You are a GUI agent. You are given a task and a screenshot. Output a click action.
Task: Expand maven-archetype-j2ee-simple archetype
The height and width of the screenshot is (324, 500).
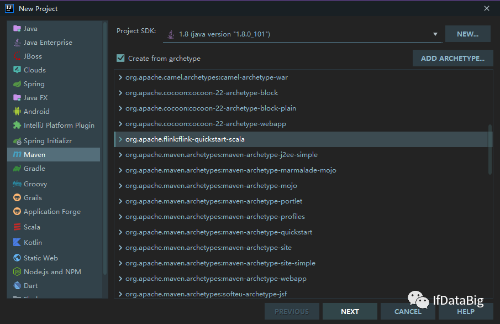pos(120,155)
